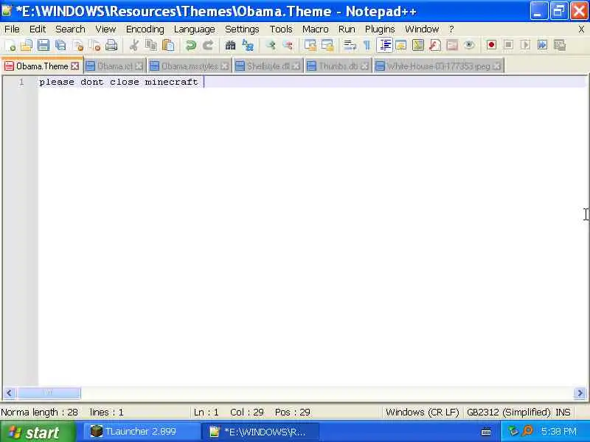This screenshot has height=442, width=590.
Task: Toggle show all characters pilcrow icon
Action: [367, 46]
